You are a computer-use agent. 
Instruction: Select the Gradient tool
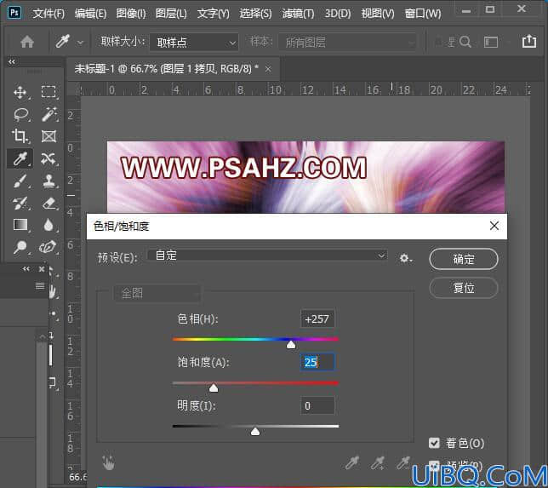tap(20, 225)
